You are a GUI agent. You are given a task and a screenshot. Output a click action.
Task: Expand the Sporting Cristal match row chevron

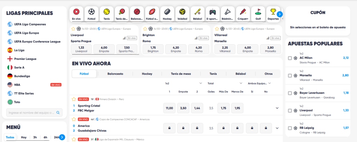point(277,108)
